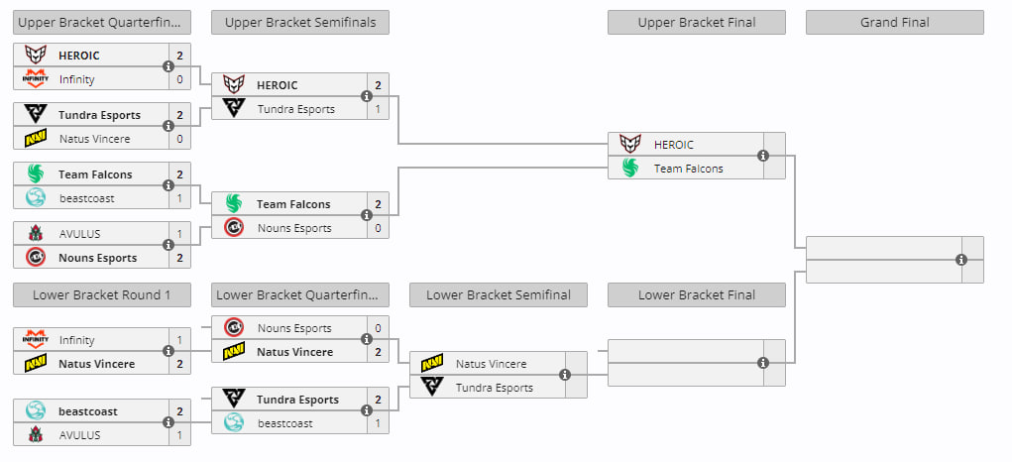Open Team Falcons in Upper Bracket Final

pos(688,169)
